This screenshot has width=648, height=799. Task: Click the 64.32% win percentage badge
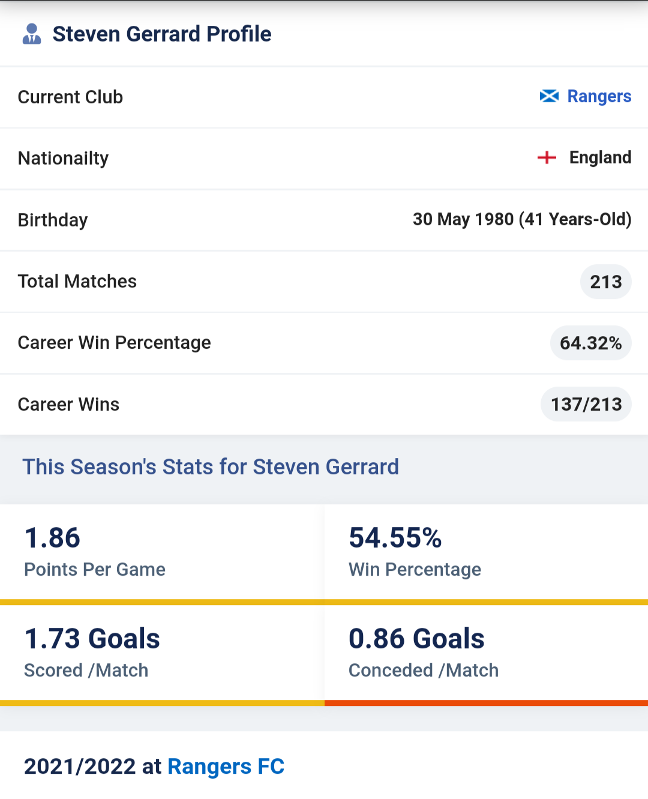point(590,343)
